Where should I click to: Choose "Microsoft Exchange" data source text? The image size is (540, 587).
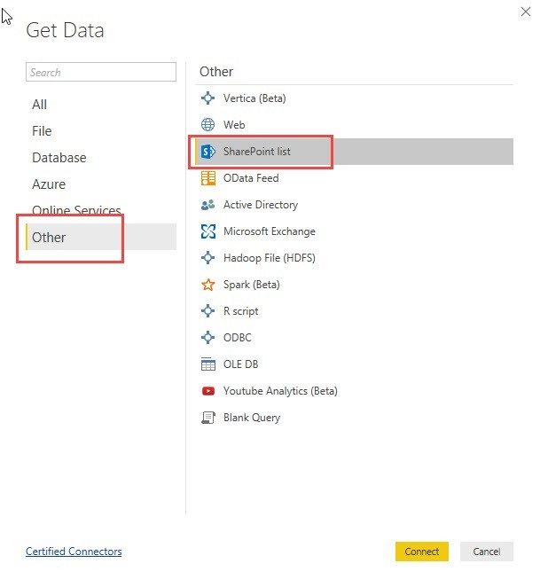(270, 231)
